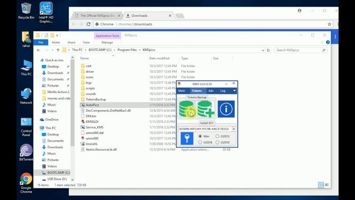The height and width of the screenshot is (200, 355).
Task: Click the restore tokens database icon
Action: [187, 109]
